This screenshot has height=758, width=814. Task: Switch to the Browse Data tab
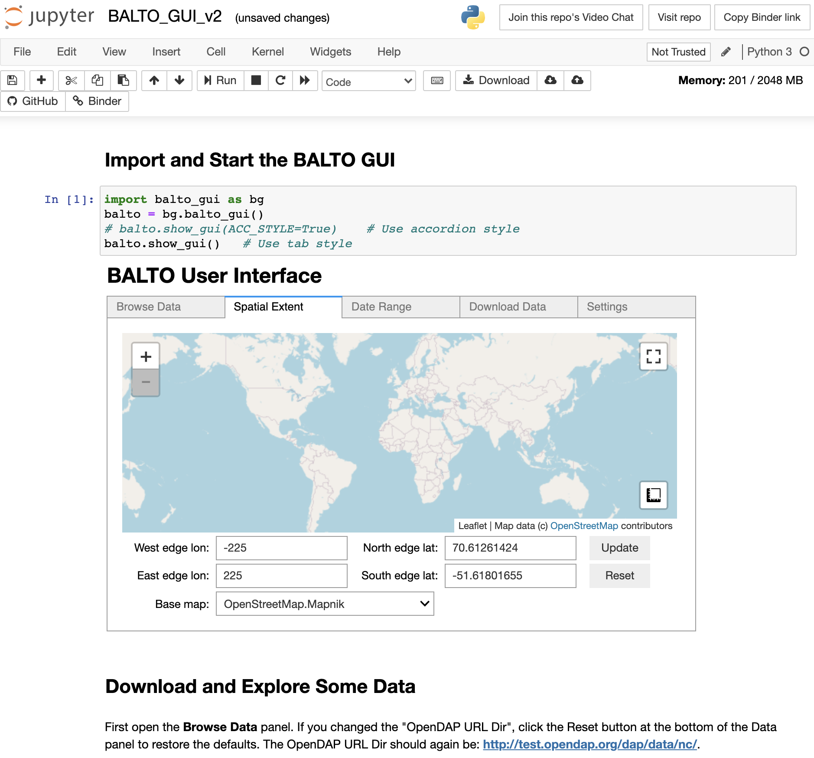[166, 307]
